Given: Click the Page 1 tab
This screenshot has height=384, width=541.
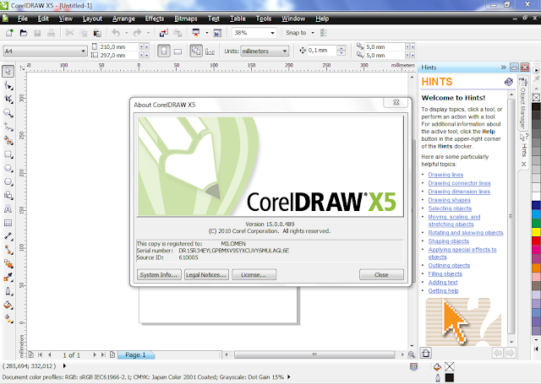Looking at the screenshot, I should coord(135,354).
